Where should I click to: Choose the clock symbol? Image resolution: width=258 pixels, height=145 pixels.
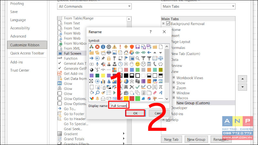click(120, 64)
